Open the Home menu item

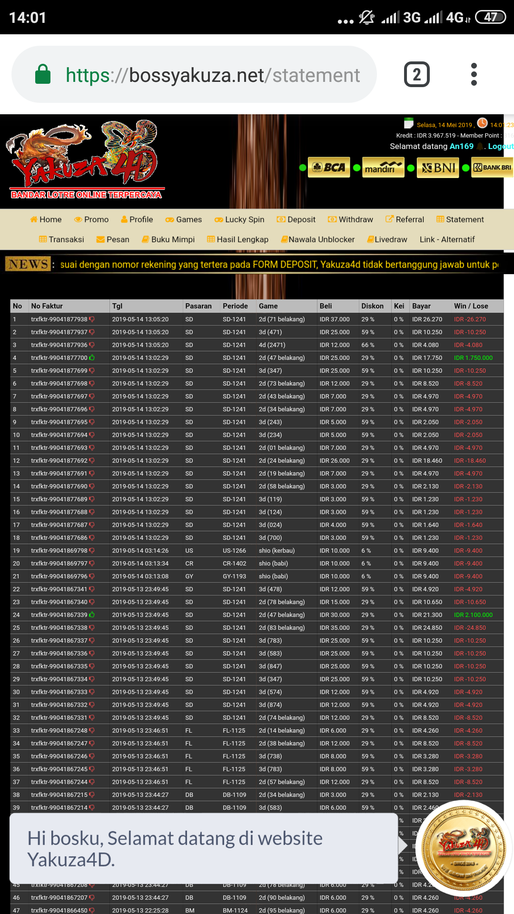(46, 219)
